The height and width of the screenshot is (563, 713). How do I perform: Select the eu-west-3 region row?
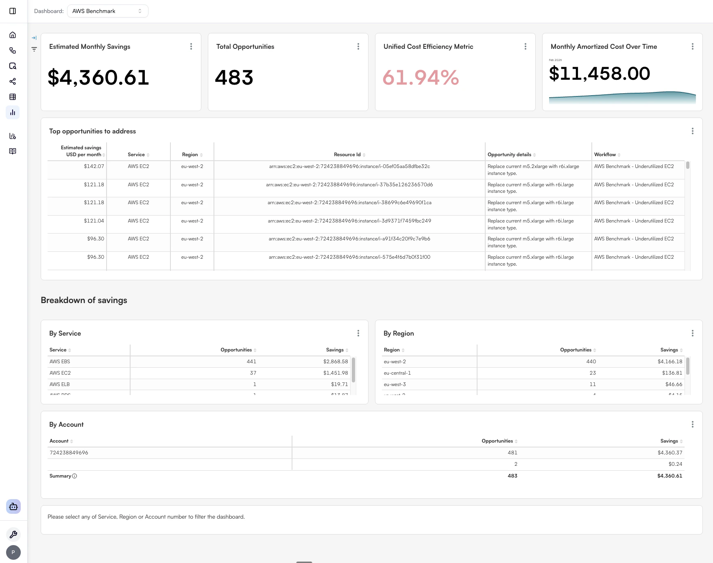[533, 384]
